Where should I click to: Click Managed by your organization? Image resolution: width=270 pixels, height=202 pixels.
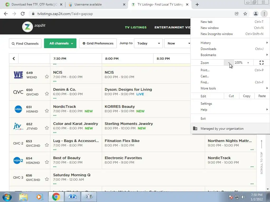(230, 128)
